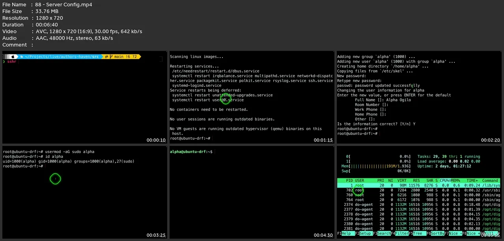Sort htop by the PID column header
This screenshot has height=241, width=504.
[349, 181]
